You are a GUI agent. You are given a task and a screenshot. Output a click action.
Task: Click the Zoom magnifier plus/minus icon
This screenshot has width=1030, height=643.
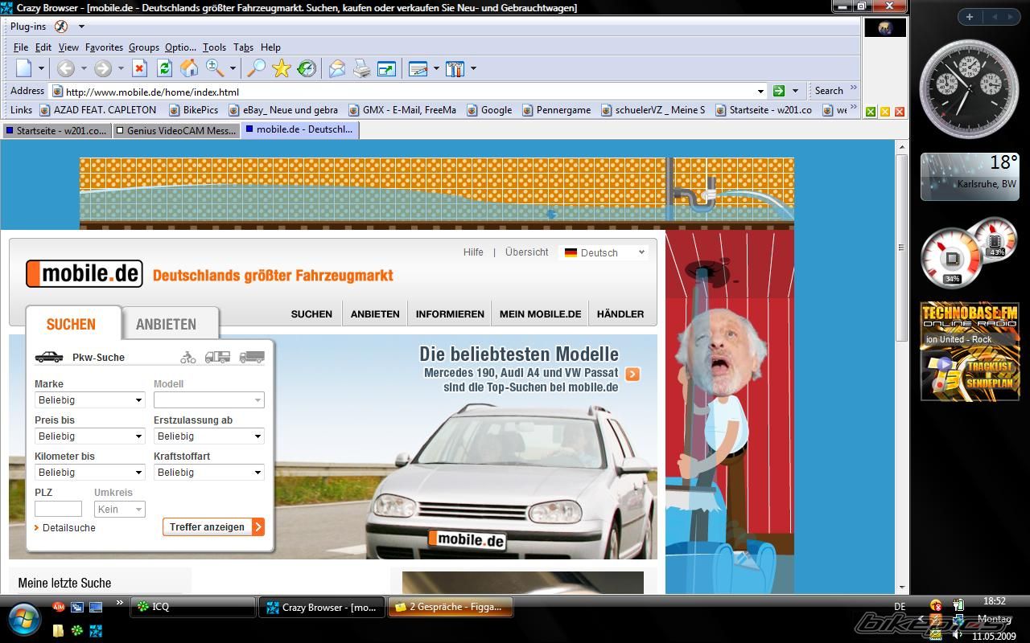coord(215,68)
